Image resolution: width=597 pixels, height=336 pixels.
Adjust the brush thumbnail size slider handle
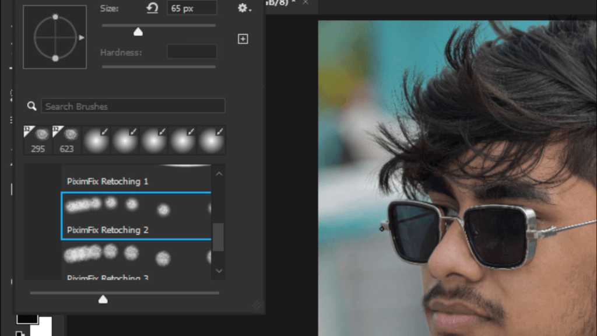[103, 299]
